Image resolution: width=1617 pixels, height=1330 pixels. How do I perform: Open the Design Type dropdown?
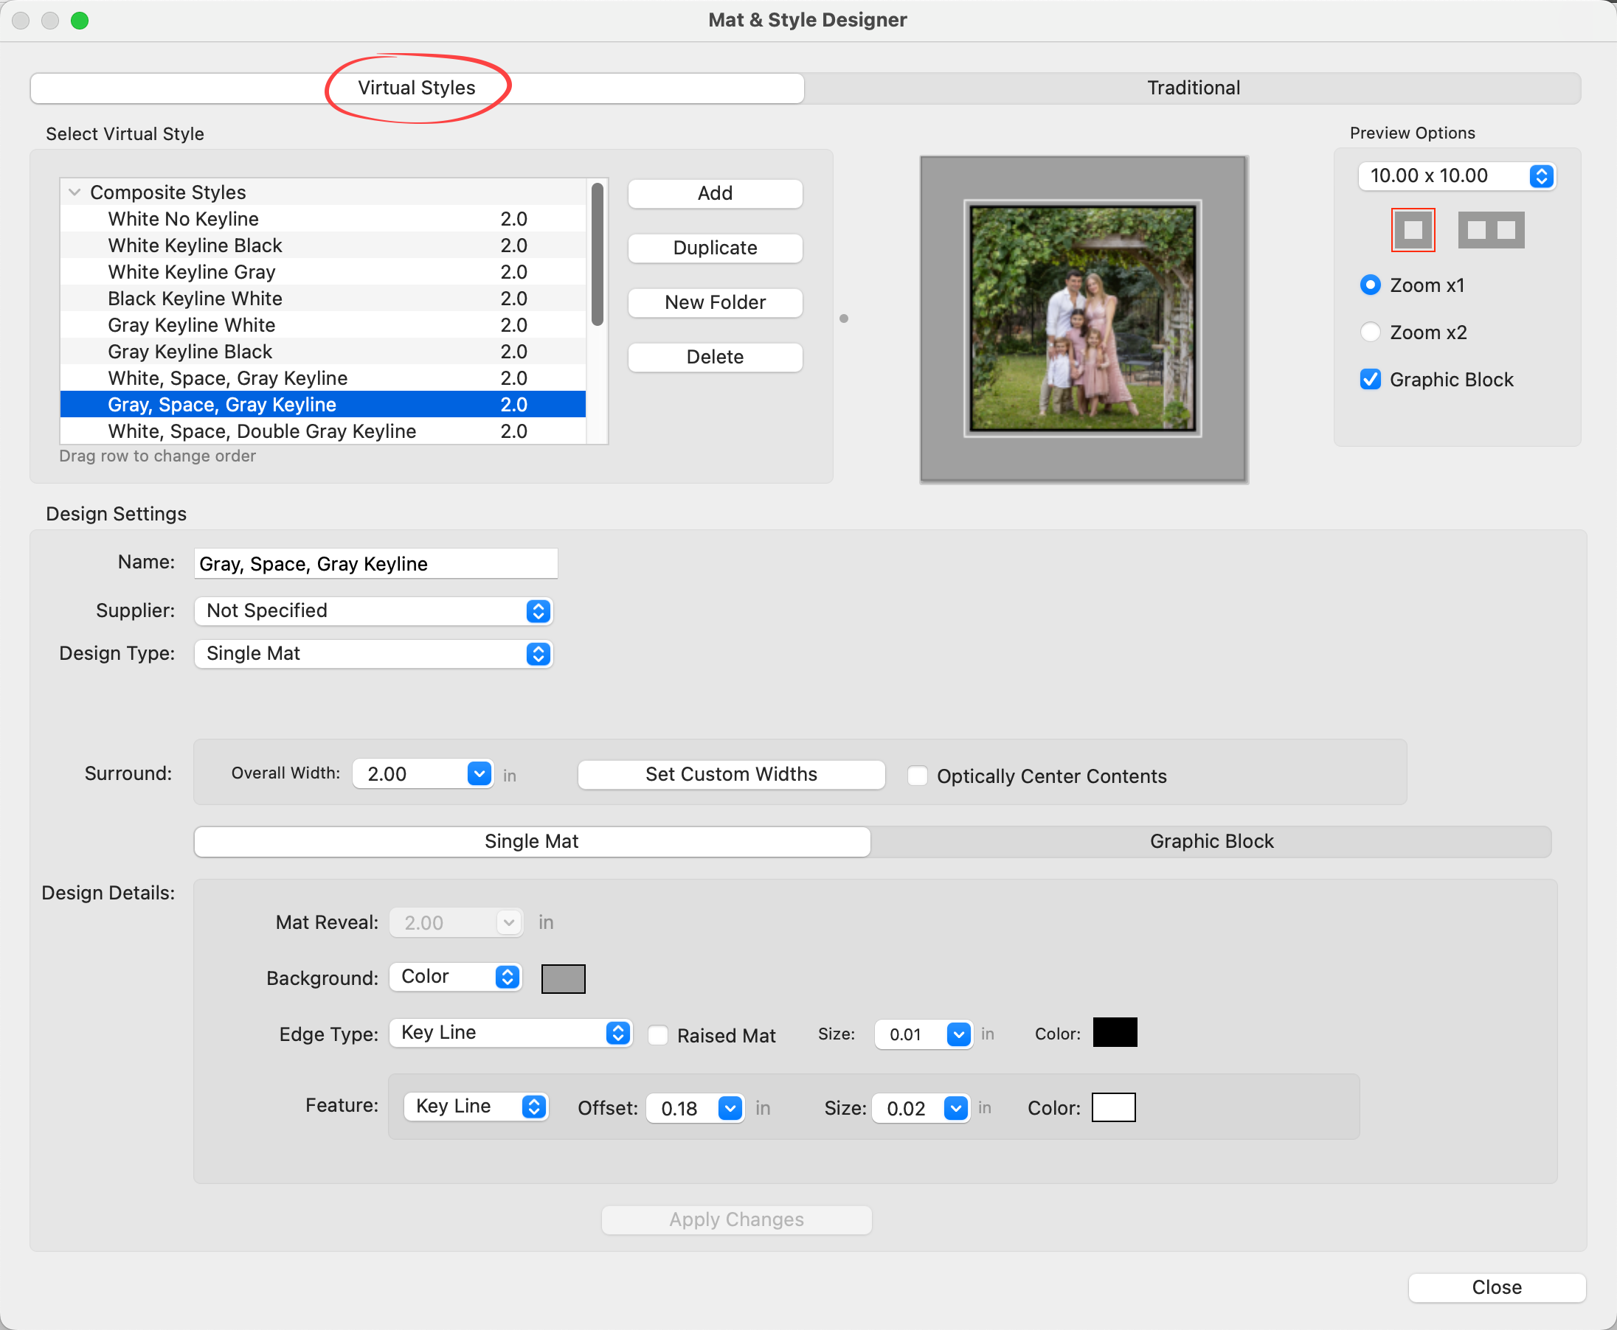373,653
